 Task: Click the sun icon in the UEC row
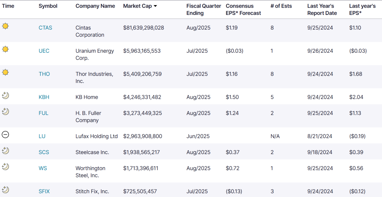(x=5, y=49)
